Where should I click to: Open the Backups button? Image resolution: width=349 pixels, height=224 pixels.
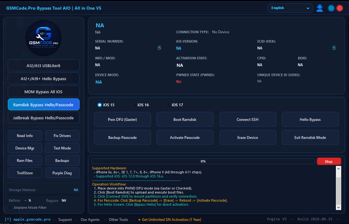coord(62,160)
